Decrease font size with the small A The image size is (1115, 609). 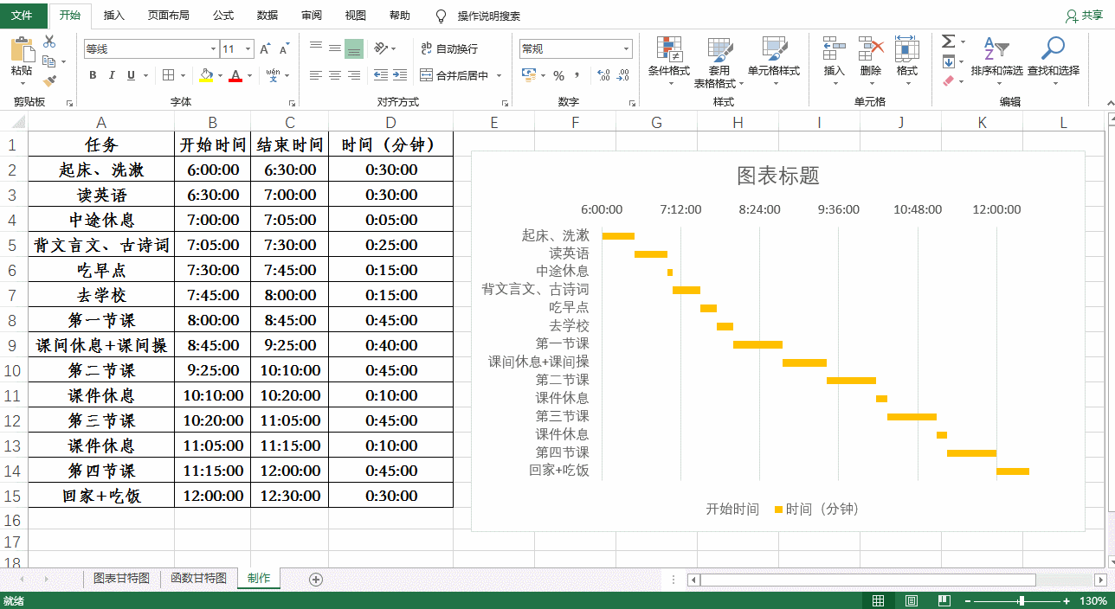(x=285, y=49)
